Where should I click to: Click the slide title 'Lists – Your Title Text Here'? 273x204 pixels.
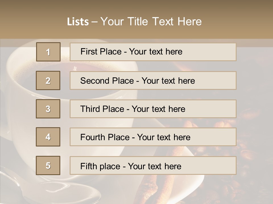[134, 22]
